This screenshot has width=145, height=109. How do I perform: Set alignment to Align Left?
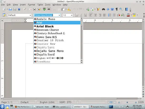[91, 15]
